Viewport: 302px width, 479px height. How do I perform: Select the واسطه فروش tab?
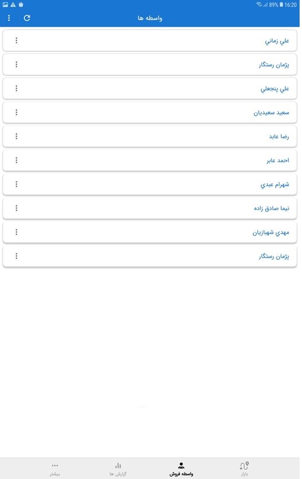click(181, 469)
